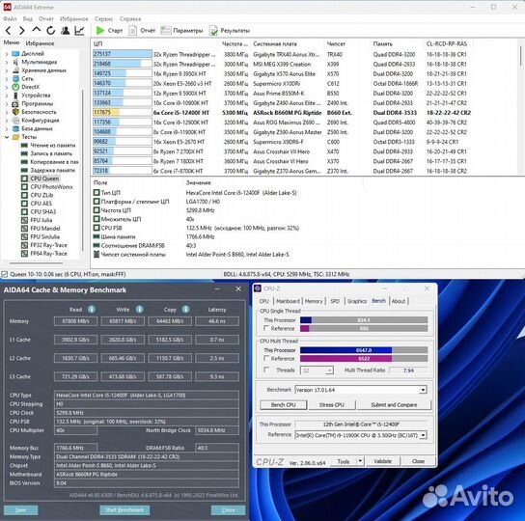Toggle status bar Queen checkbox

click(x=5, y=274)
